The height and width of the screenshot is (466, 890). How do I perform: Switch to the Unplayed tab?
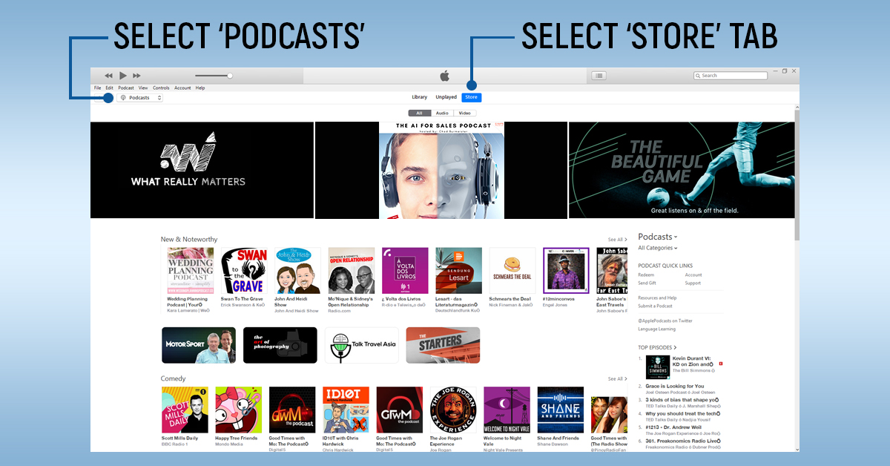tap(446, 97)
